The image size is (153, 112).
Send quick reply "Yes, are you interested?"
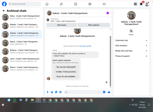[66, 67]
